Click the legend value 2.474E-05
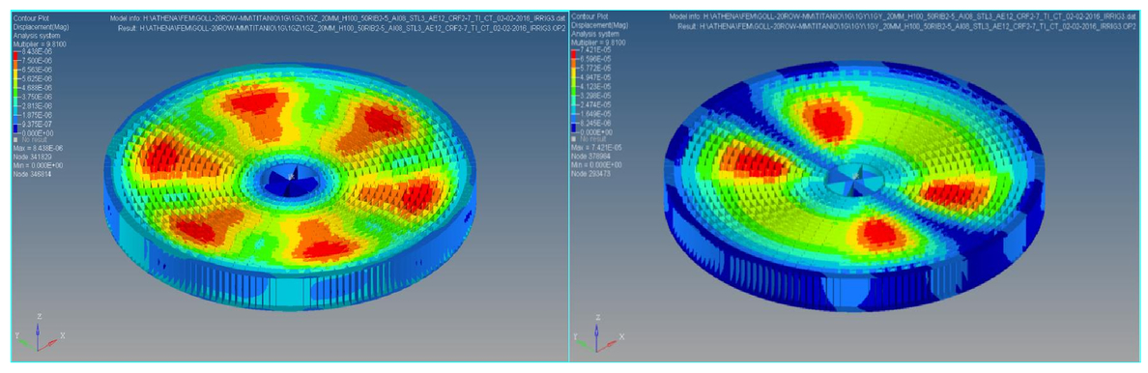The image size is (1148, 373). click(596, 104)
